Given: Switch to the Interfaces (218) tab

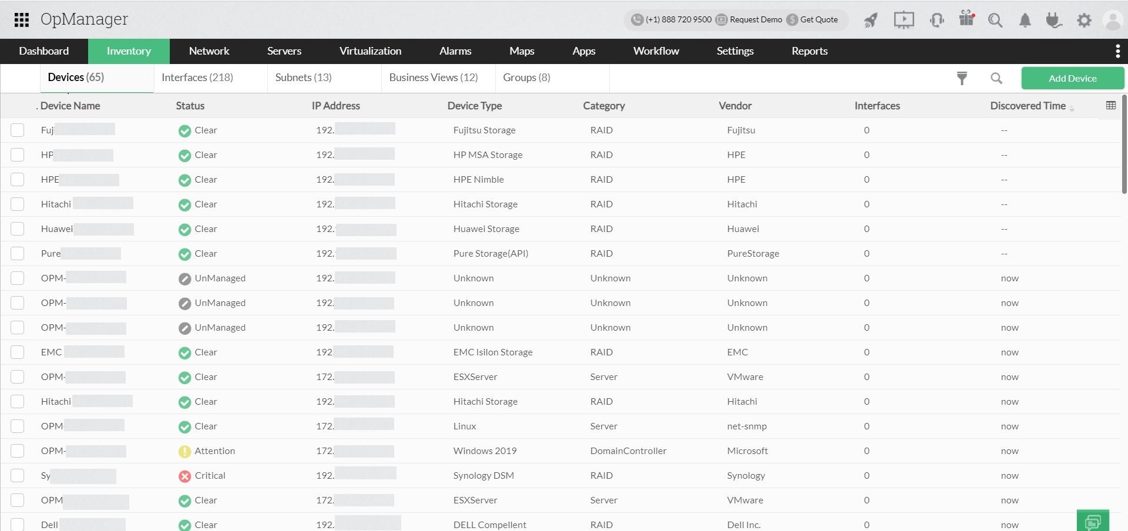Looking at the screenshot, I should [x=197, y=77].
